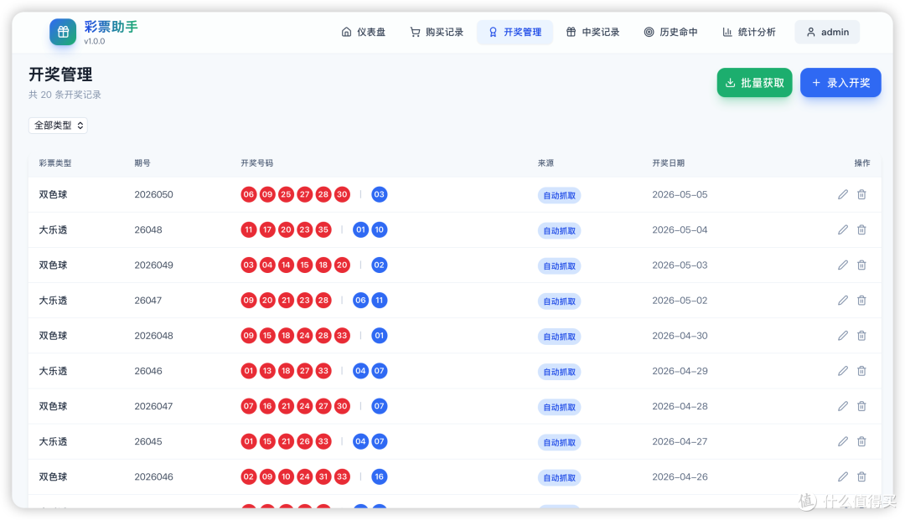This screenshot has height=520, width=905.
Task: Select the 开奖管理 tab
Action: [x=515, y=33]
